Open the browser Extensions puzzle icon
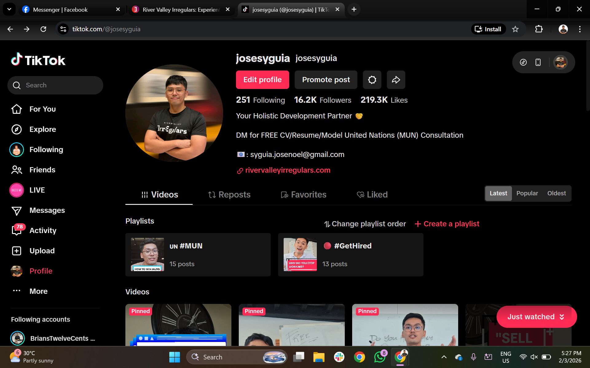Viewport: 590px width, 368px height. [539, 29]
